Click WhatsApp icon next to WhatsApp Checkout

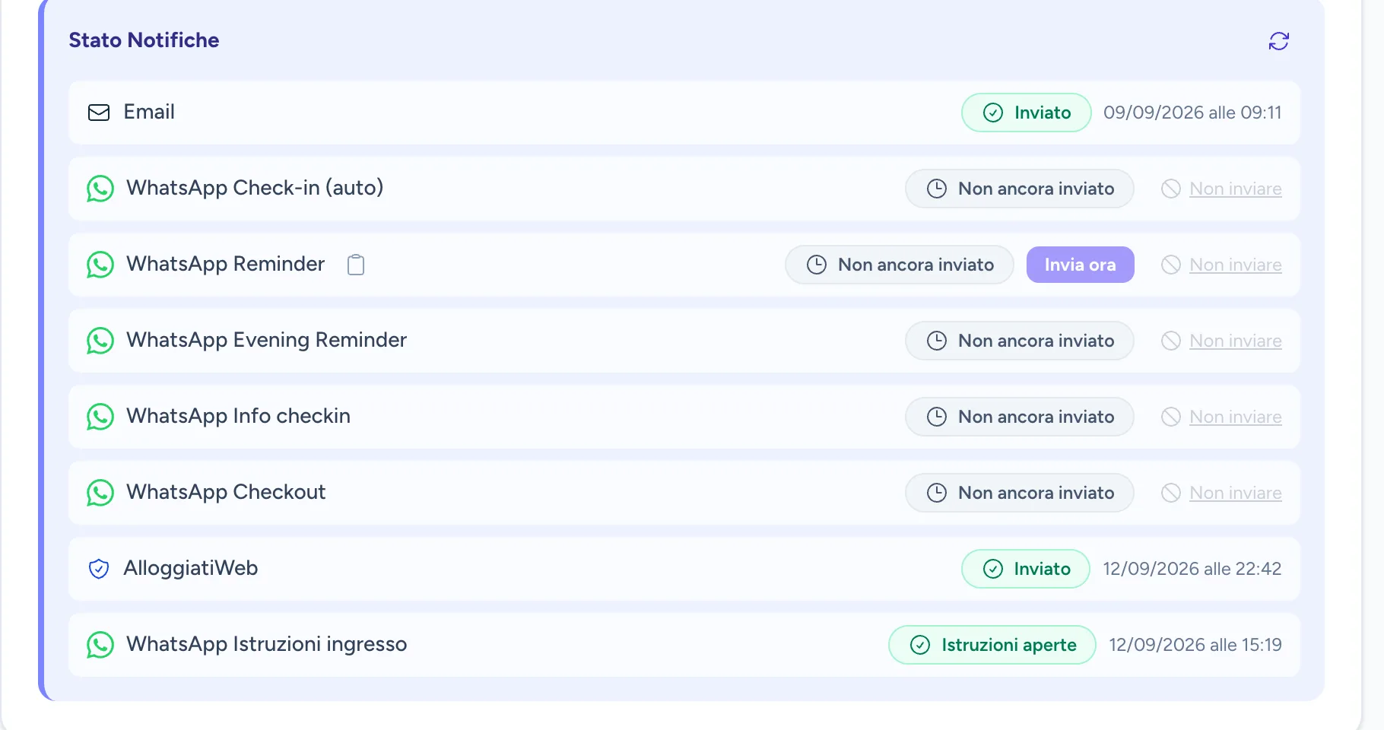click(100, 493)
